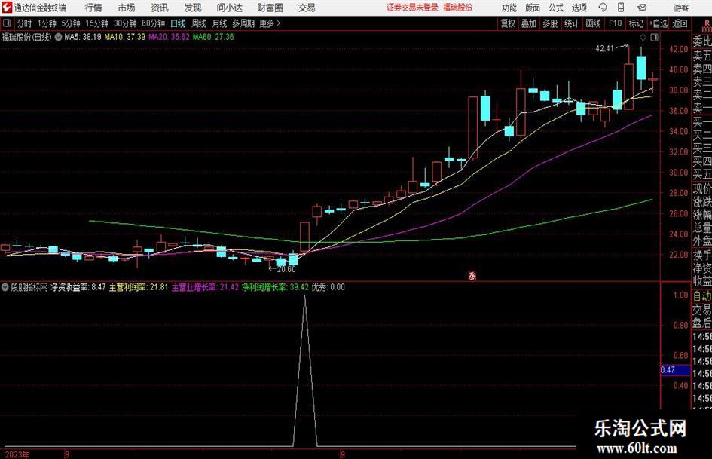Select the 月线 monthly period tab
712x459 pixels.
(220, 23)
